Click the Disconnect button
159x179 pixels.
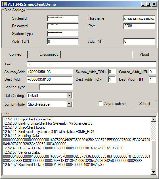49,54
